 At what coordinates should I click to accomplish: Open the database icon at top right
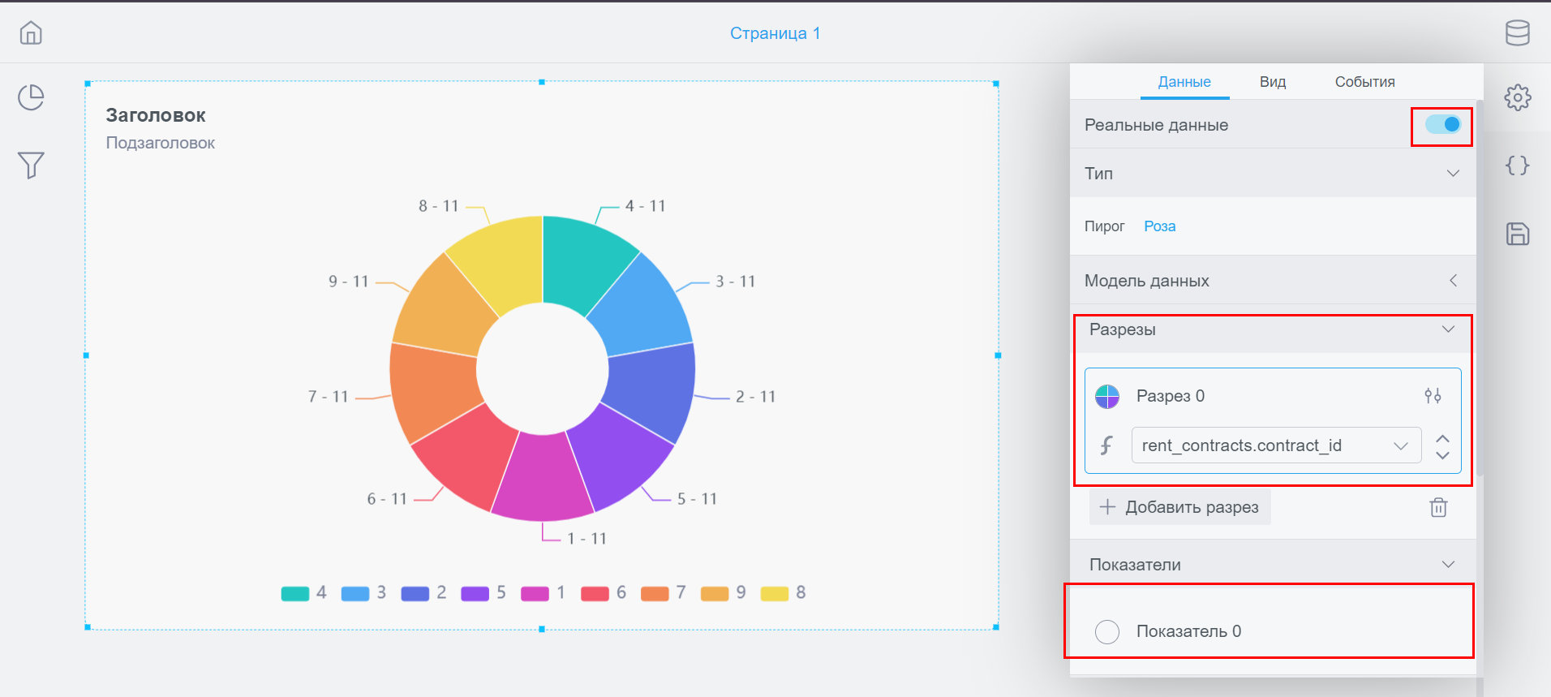tap(1517, 33)
